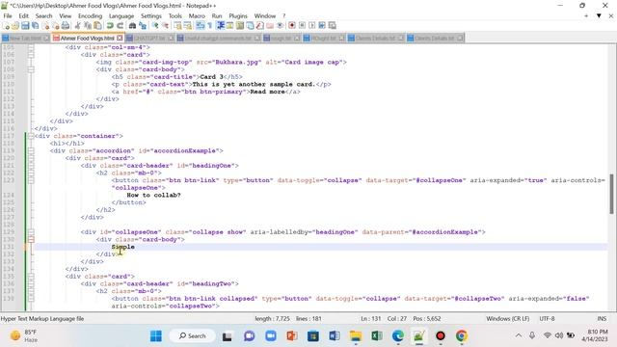Viewport: 617px width, 347px height.
Task: Click the Redo toolbar icon
Action: point(121,26)
